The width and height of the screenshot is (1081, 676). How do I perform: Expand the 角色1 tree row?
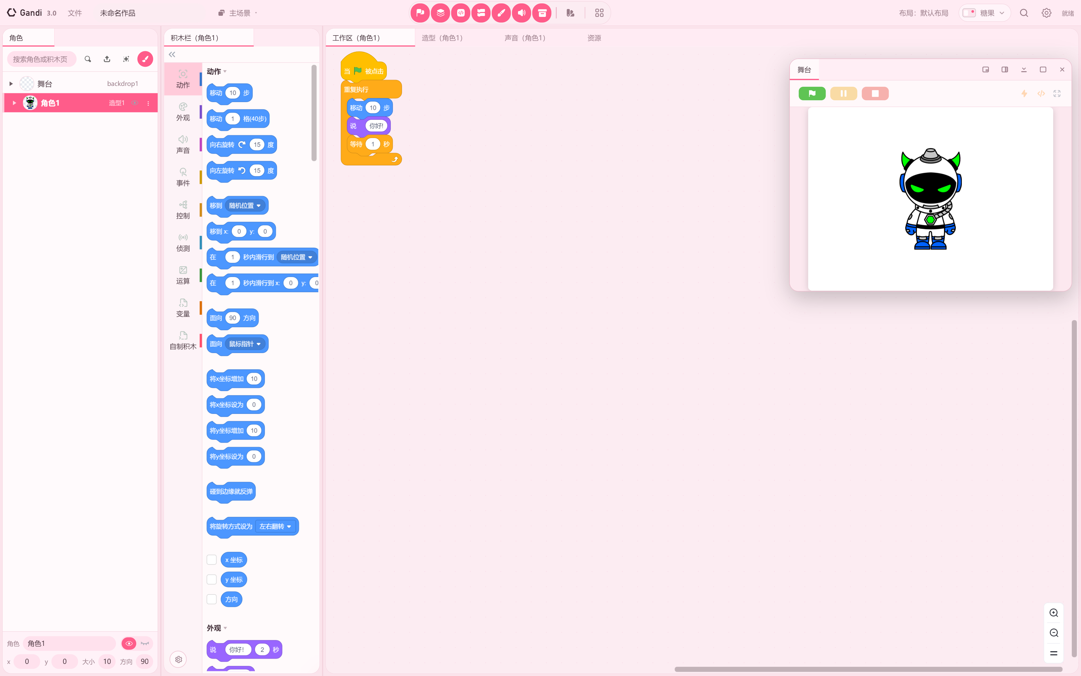point(14,103)
